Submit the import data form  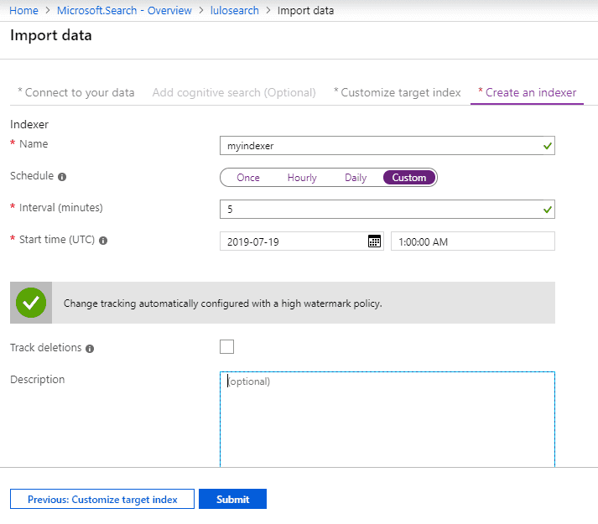pyautogui.click(x=232, y=499)
